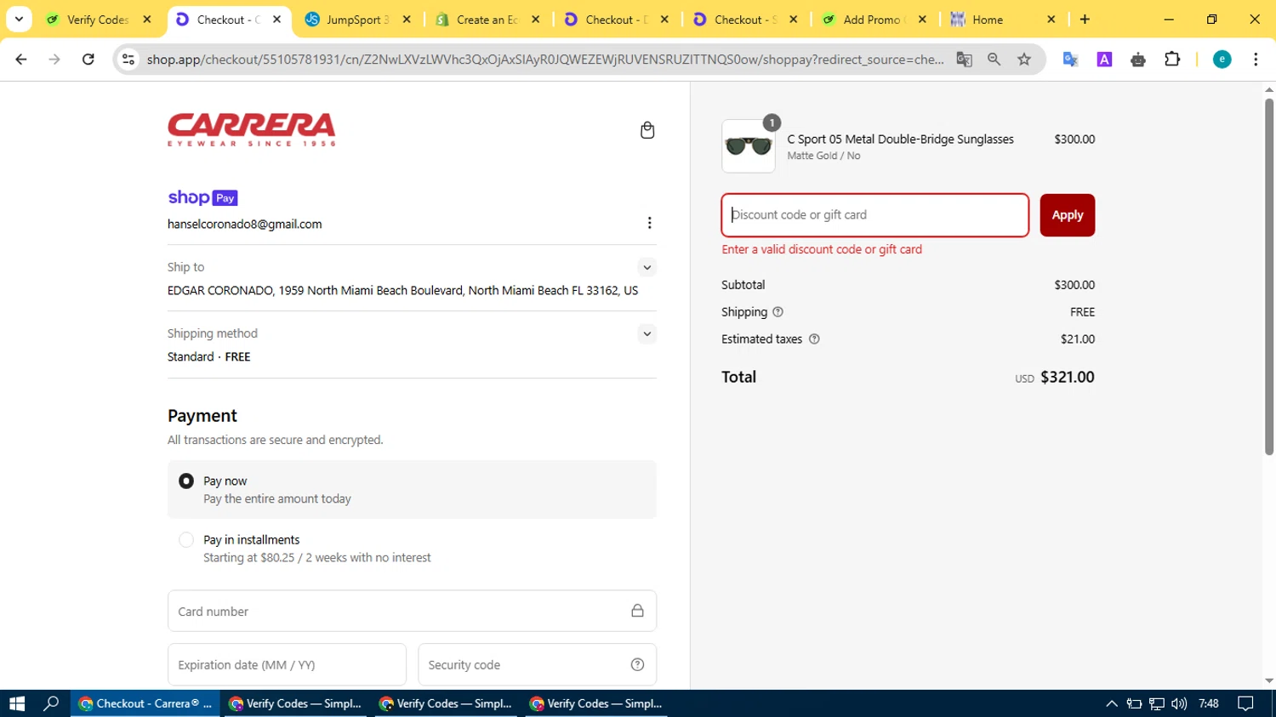Open Checkout - Carrera window in taskbar

tap(145, 703)
